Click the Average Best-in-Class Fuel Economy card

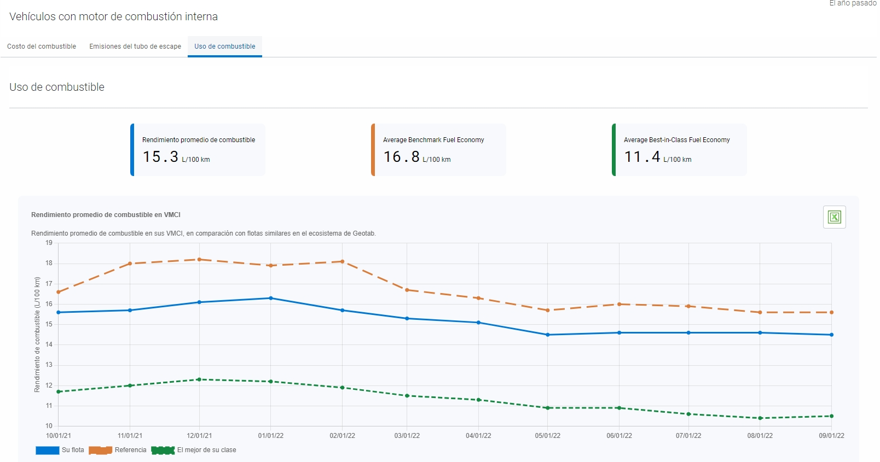pyautogui.click(x=680, y=150)
